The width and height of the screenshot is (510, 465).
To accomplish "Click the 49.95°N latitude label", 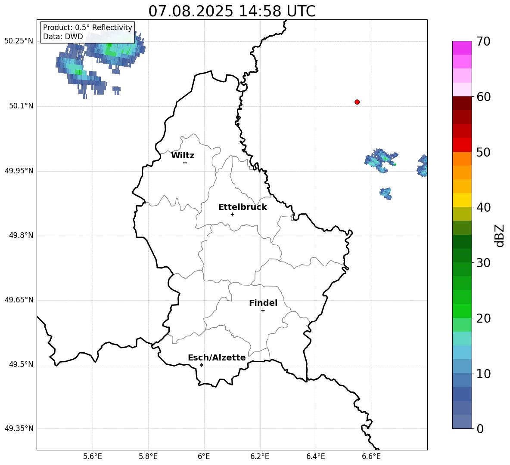I will pyautogui.click(x=19, y=170).
